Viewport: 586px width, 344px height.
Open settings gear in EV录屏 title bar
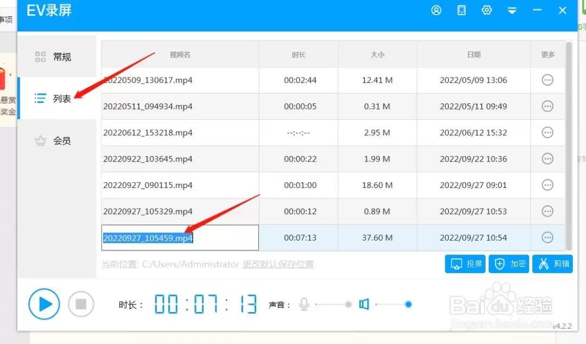click(x=487, y=10)
